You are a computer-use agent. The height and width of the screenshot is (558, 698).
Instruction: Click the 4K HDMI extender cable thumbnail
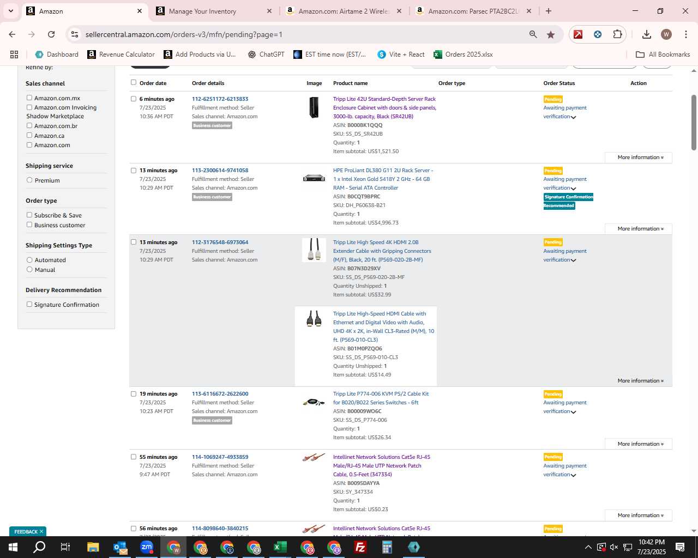tap(314, 250)
